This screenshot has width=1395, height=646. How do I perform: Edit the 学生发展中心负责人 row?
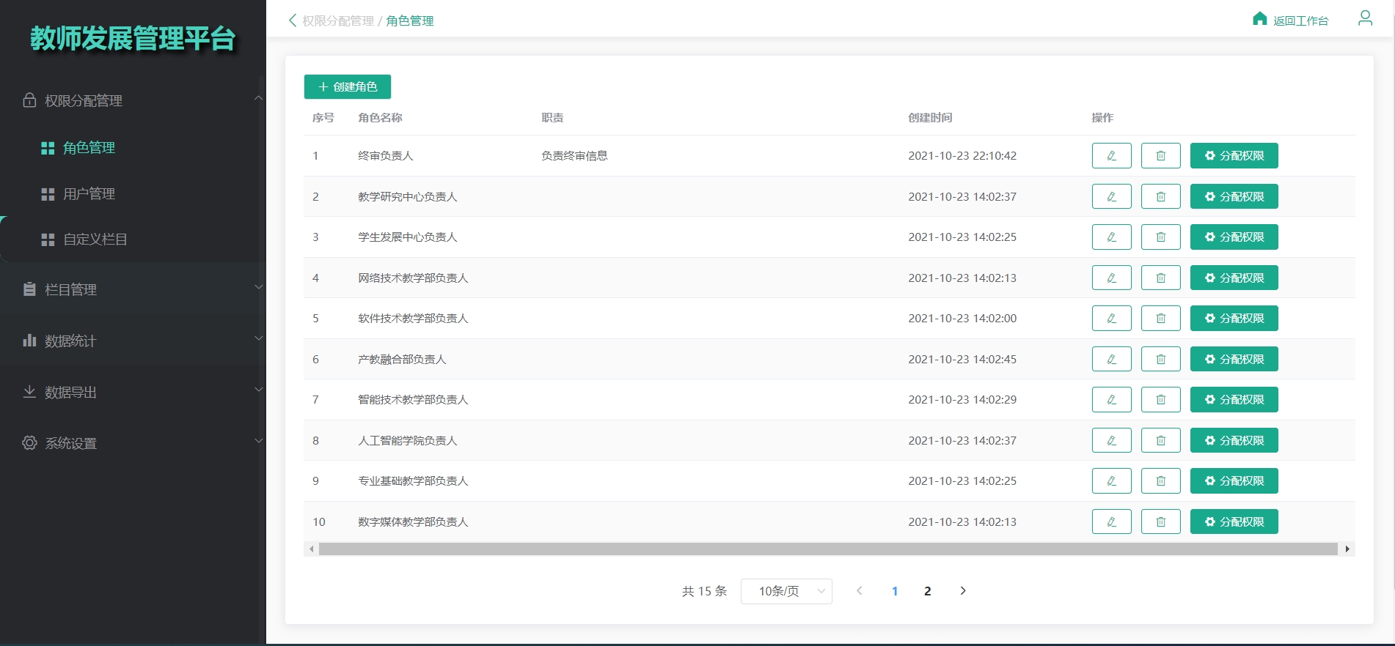point(1111,237)
